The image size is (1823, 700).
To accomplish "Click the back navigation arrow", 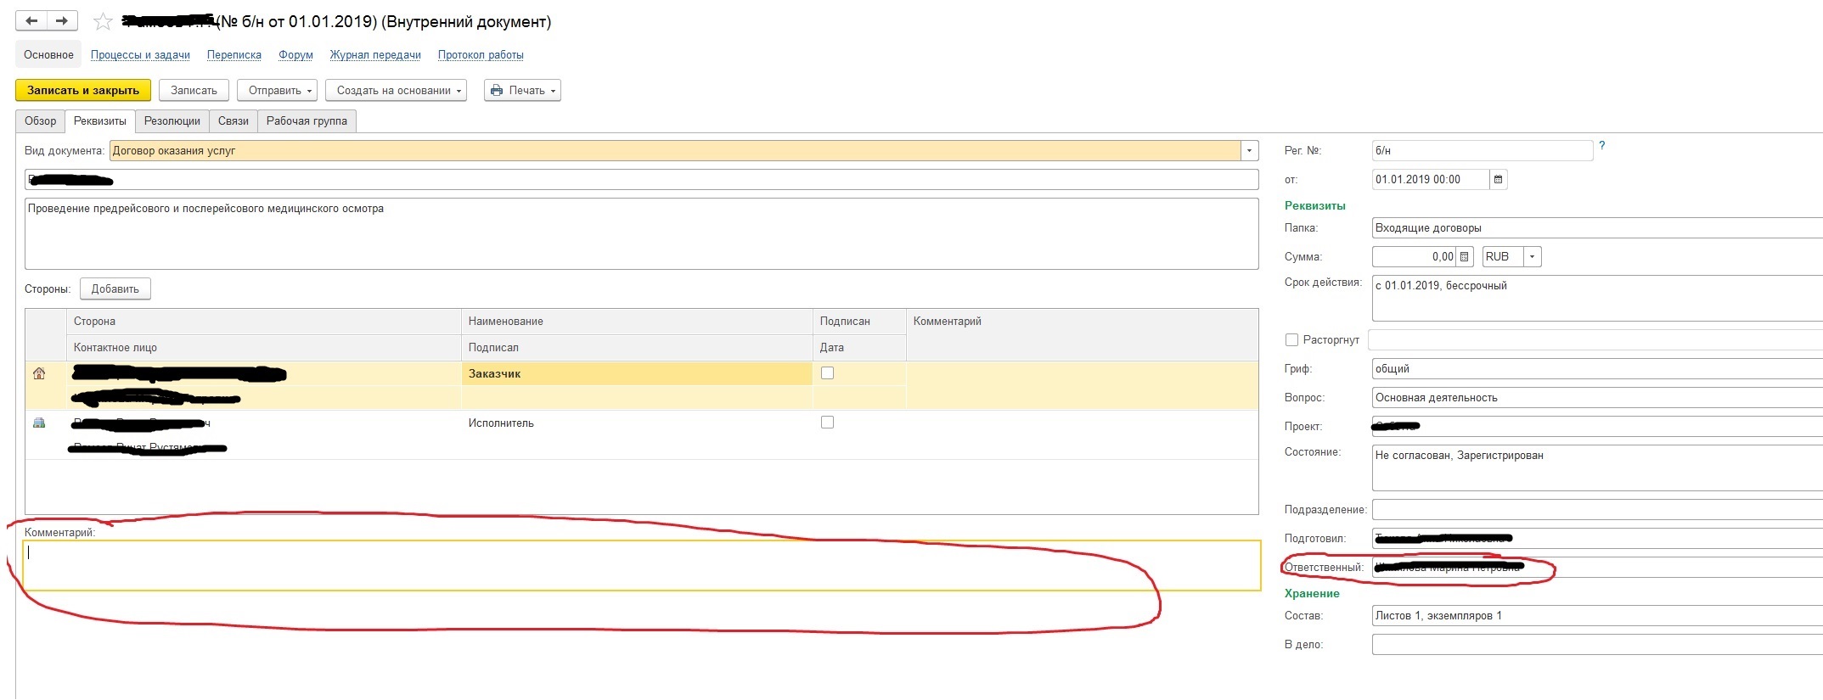I will pos(31,21).
